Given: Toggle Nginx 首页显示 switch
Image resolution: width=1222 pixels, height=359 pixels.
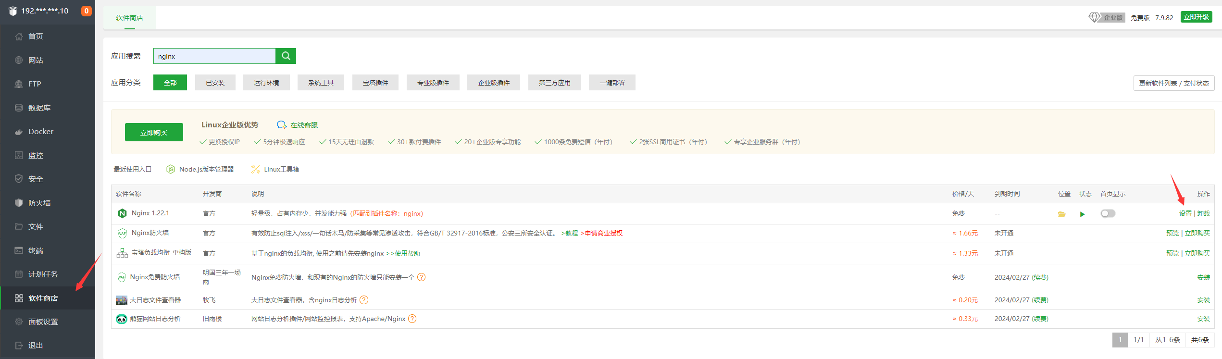Looking at the screenshot, I should tap(1108, 213).
